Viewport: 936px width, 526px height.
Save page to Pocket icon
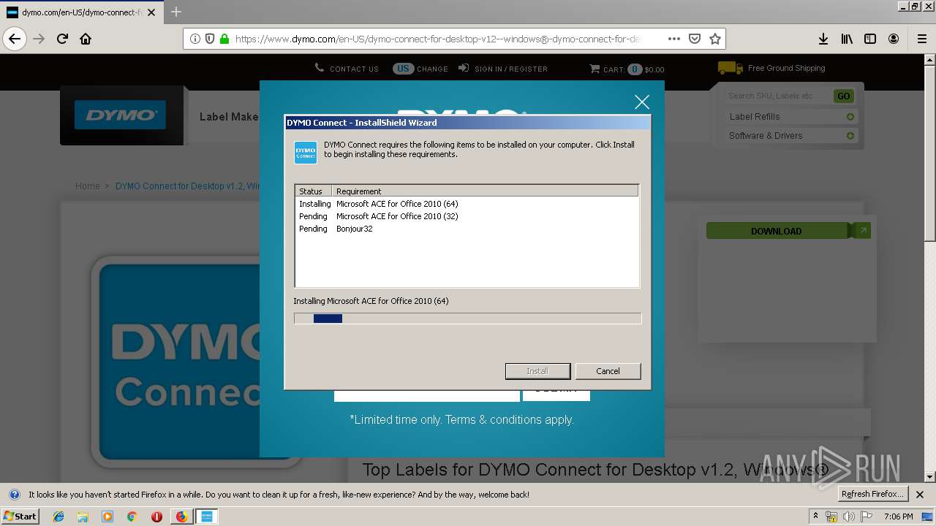point(695,39)
